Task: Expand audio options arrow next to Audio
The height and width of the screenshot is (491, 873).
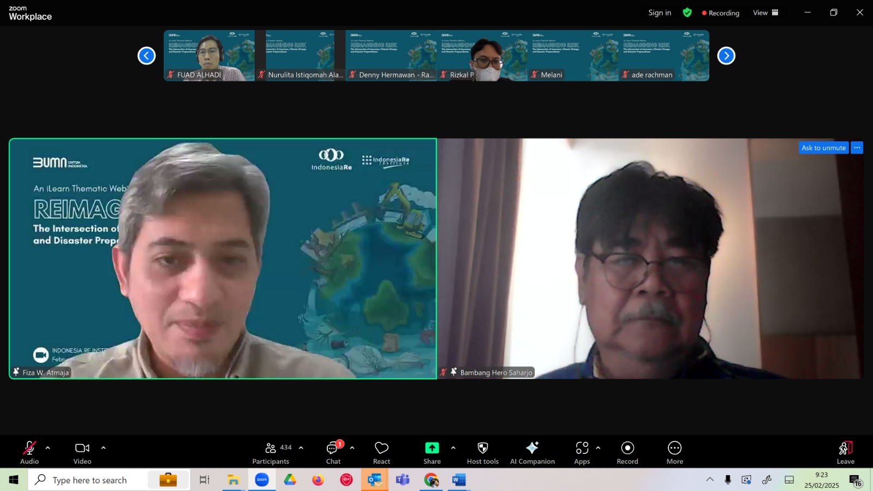Action: coord(47,448)
